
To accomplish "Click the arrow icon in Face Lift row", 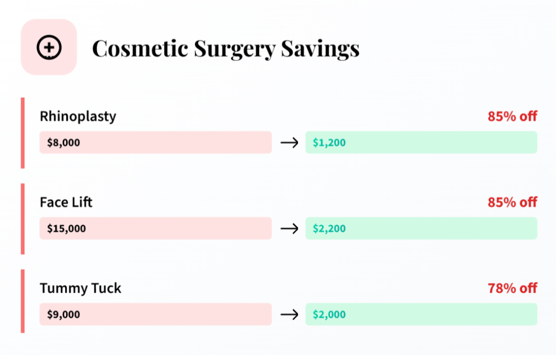I will click(x=289, y=229).
